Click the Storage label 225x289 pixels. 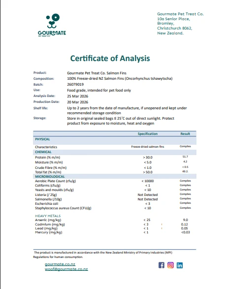[x=40, y=118]
